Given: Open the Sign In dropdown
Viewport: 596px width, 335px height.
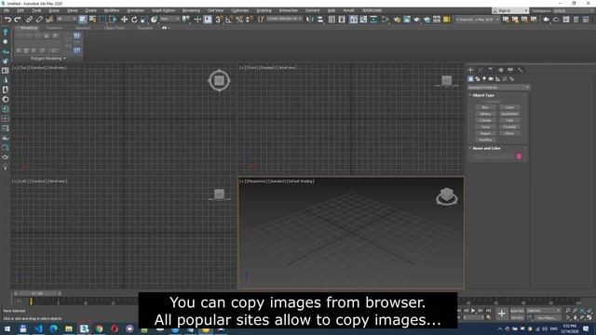Looking at the screenshot, I should point(510,10).
